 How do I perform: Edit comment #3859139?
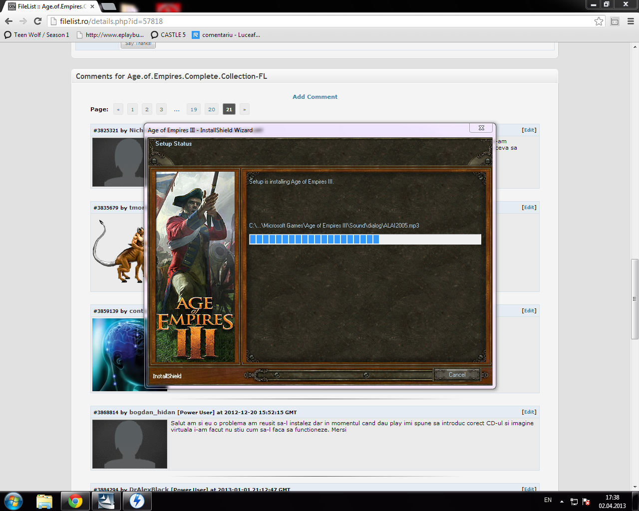[x=529, y=310]
